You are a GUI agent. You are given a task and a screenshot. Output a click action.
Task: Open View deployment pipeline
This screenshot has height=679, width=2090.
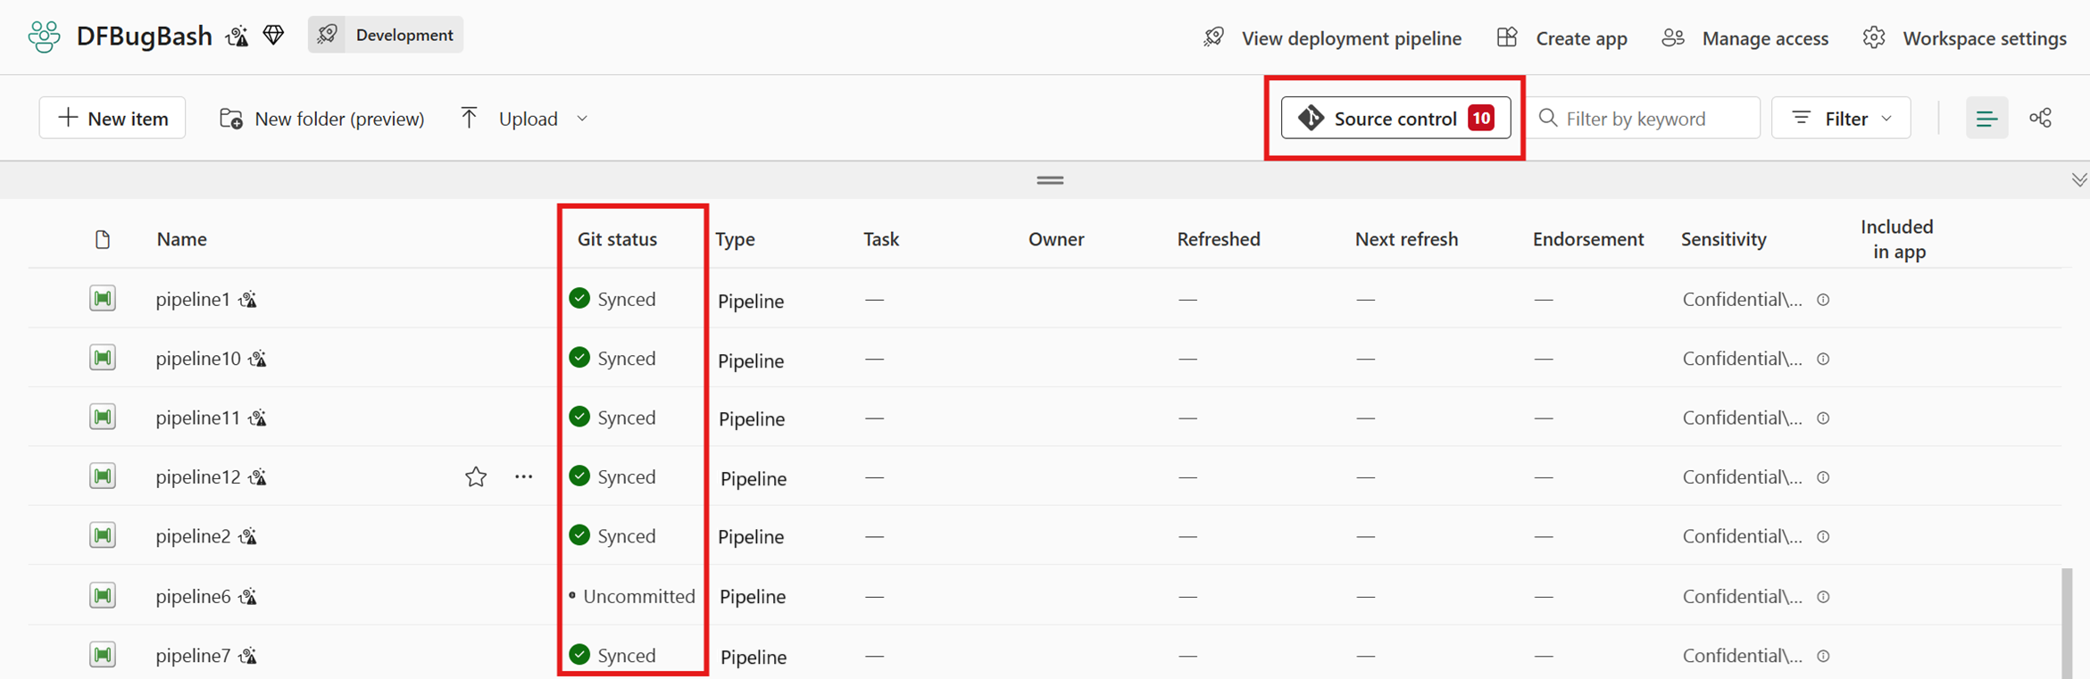(x=1332, y=38)
